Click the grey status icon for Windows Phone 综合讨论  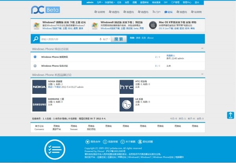click(35, 66)
